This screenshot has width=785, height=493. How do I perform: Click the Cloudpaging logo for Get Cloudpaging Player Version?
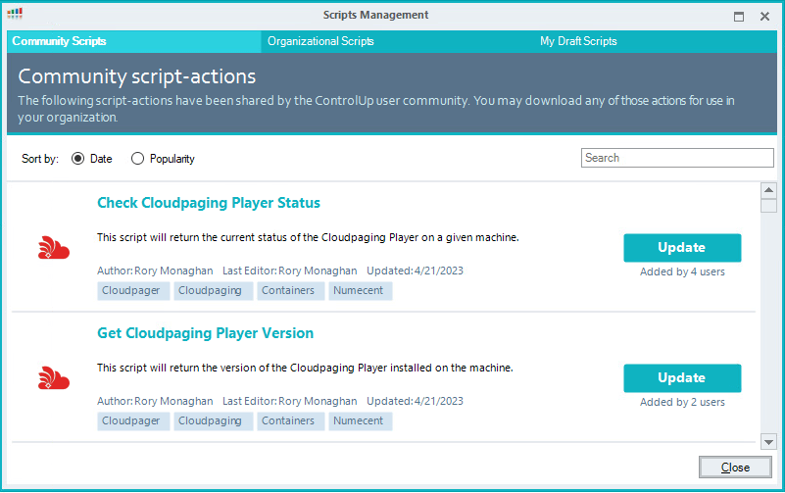pos(54,377)
